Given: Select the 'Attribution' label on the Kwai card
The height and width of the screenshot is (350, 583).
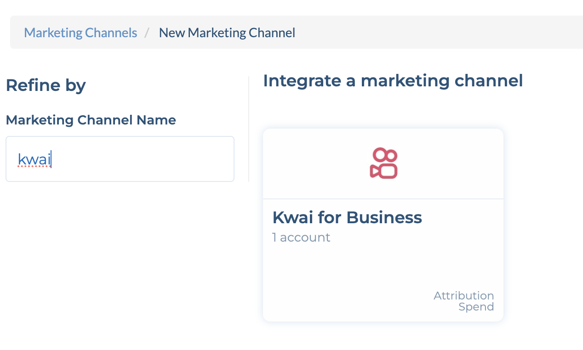Looking at the screenshot, I should point(464,295).
